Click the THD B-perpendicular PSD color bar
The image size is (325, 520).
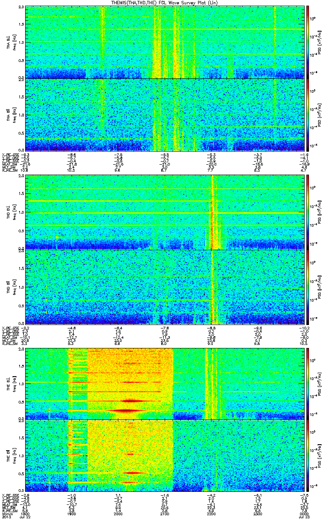[x=308, y=212]
